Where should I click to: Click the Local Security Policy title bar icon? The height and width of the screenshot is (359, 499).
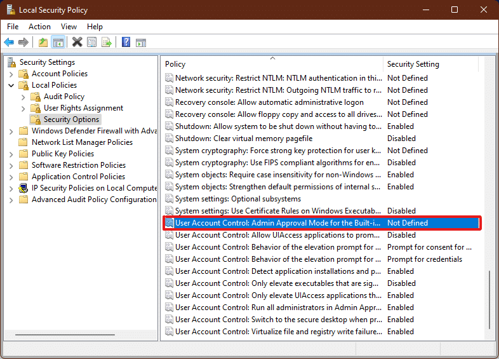click(x=11, y=10)
